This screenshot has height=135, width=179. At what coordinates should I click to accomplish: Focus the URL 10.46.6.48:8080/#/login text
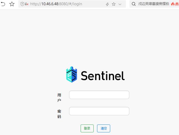tap(56, 4)
